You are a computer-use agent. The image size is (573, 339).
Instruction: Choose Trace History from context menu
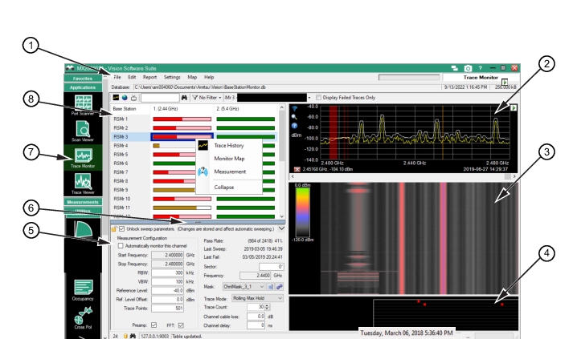(x=229, y=146)
